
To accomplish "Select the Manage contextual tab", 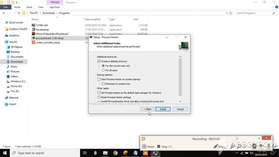I will [x=55, y=2].
